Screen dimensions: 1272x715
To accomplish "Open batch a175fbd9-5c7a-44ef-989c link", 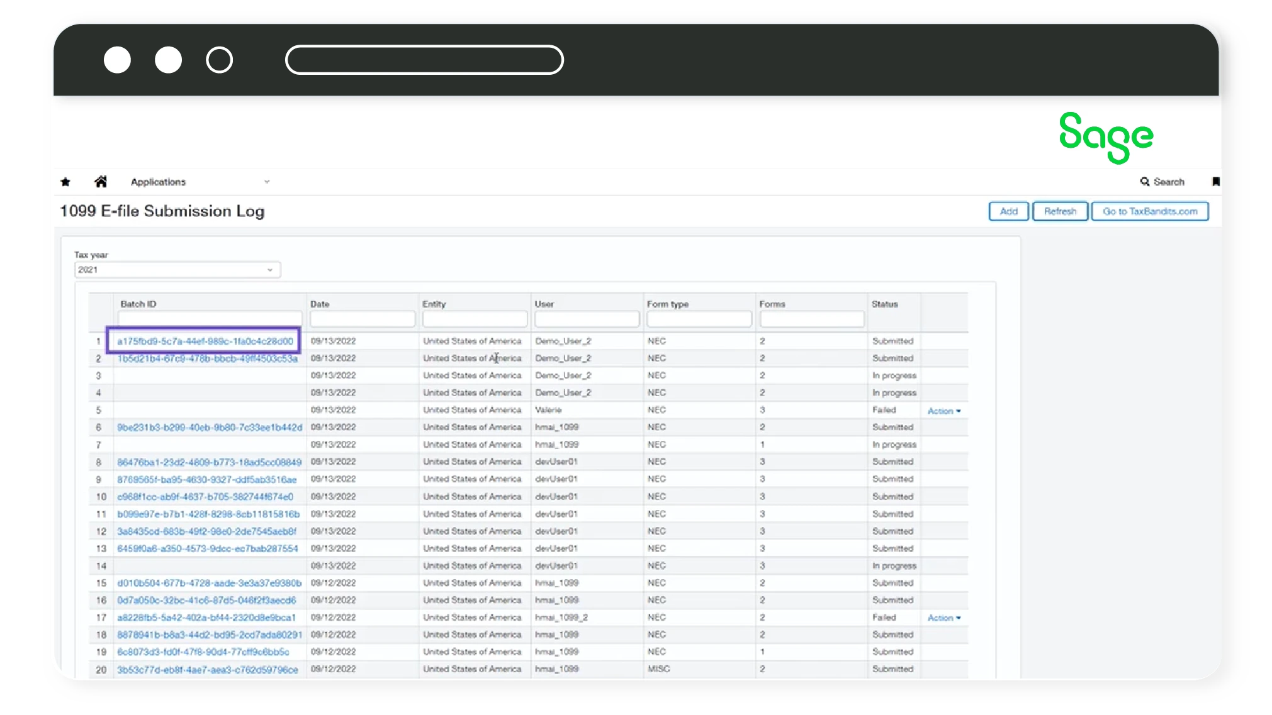I will point(205,341).
